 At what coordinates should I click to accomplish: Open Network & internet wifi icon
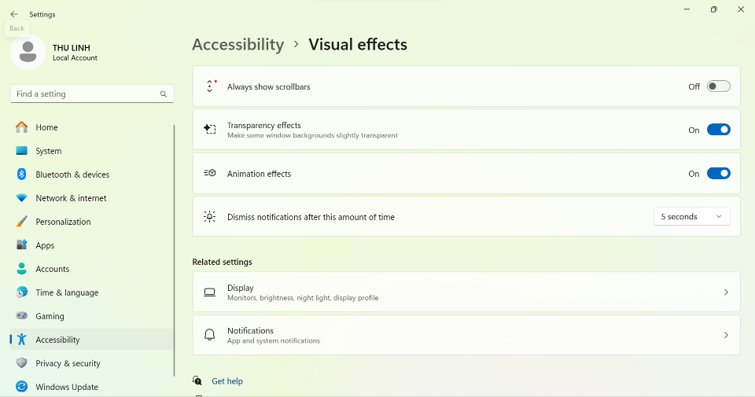pos(21,198)
